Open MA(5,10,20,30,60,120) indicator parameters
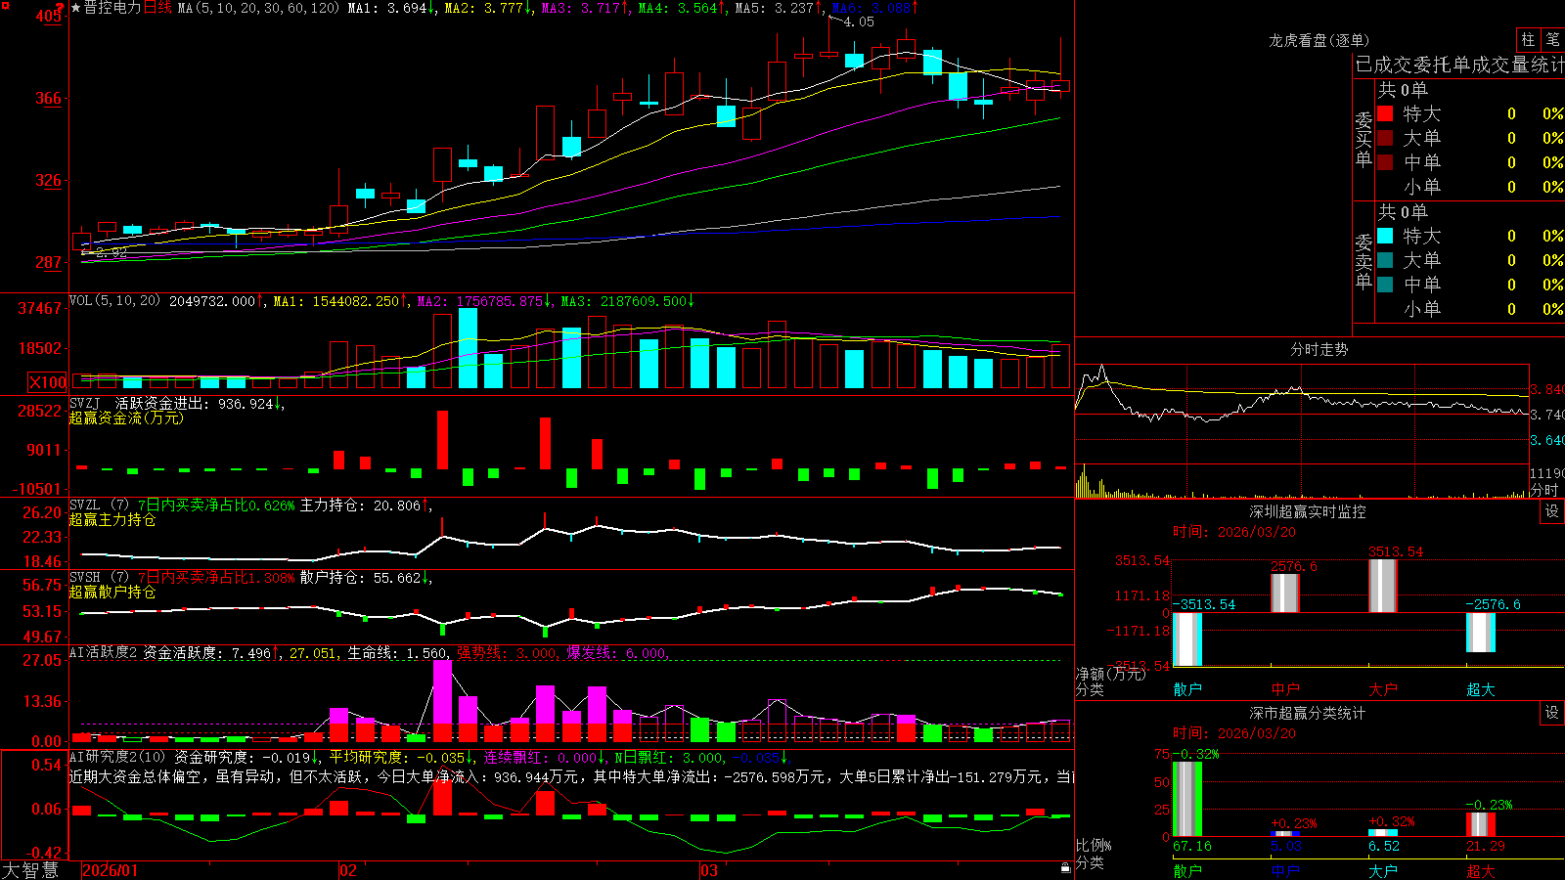This screenshot has width=1565, height=880. [x=258, y=8]
